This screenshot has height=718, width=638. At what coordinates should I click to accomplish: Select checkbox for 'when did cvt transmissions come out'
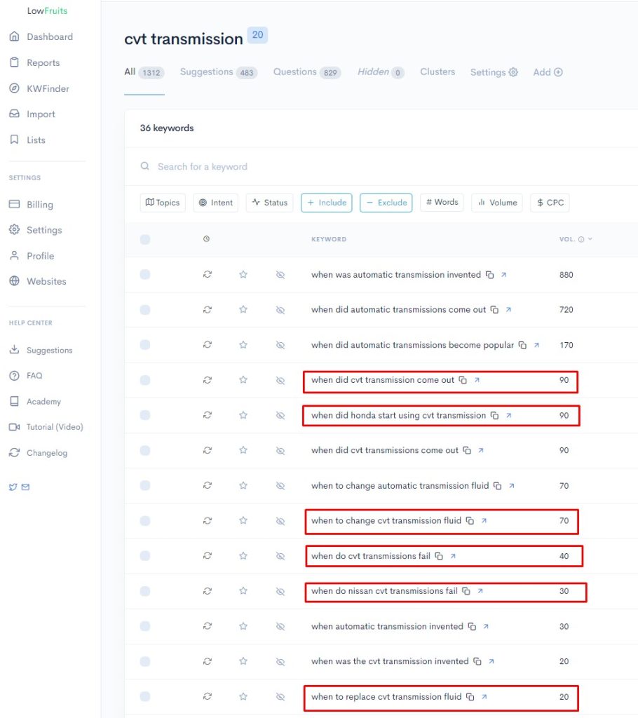145,451
